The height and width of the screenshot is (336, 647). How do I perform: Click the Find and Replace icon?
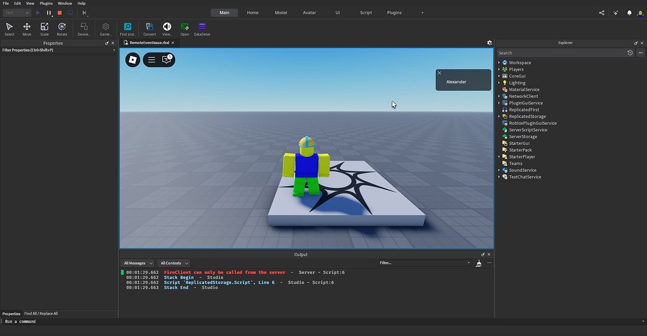point(128,28)
